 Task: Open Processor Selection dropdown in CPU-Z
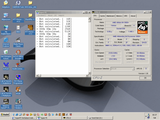pyautogui.click(x=122, y=69)
